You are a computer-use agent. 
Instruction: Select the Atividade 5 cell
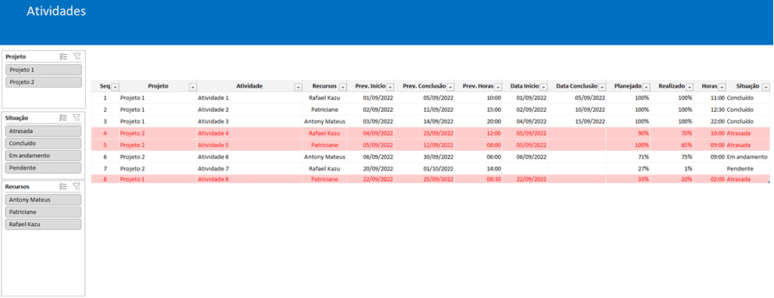[249, 145]
